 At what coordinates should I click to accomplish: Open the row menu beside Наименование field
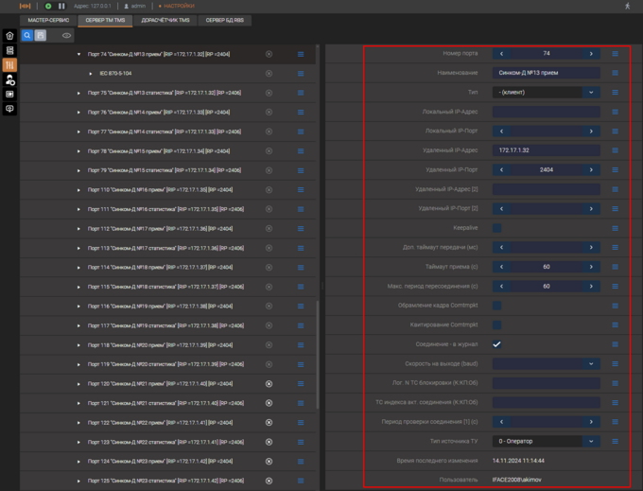(x=615, y=73)
